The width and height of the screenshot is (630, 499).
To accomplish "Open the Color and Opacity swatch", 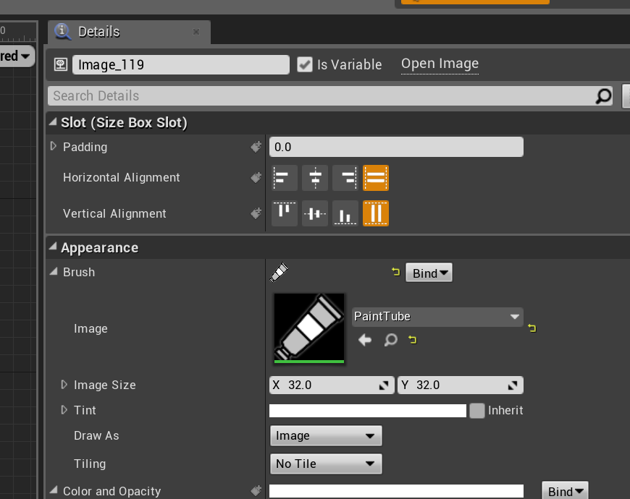I will click(396, 491).
